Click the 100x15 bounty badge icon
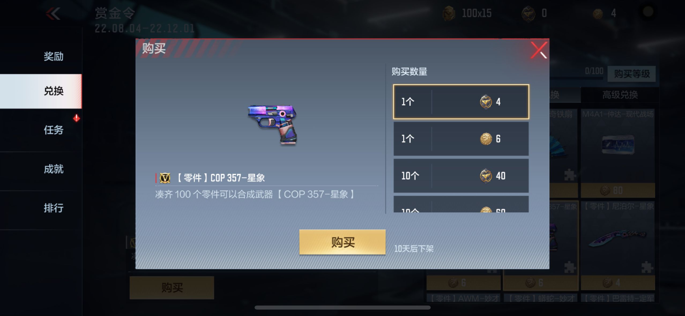 pyautogui.click(x=449, y=13)
